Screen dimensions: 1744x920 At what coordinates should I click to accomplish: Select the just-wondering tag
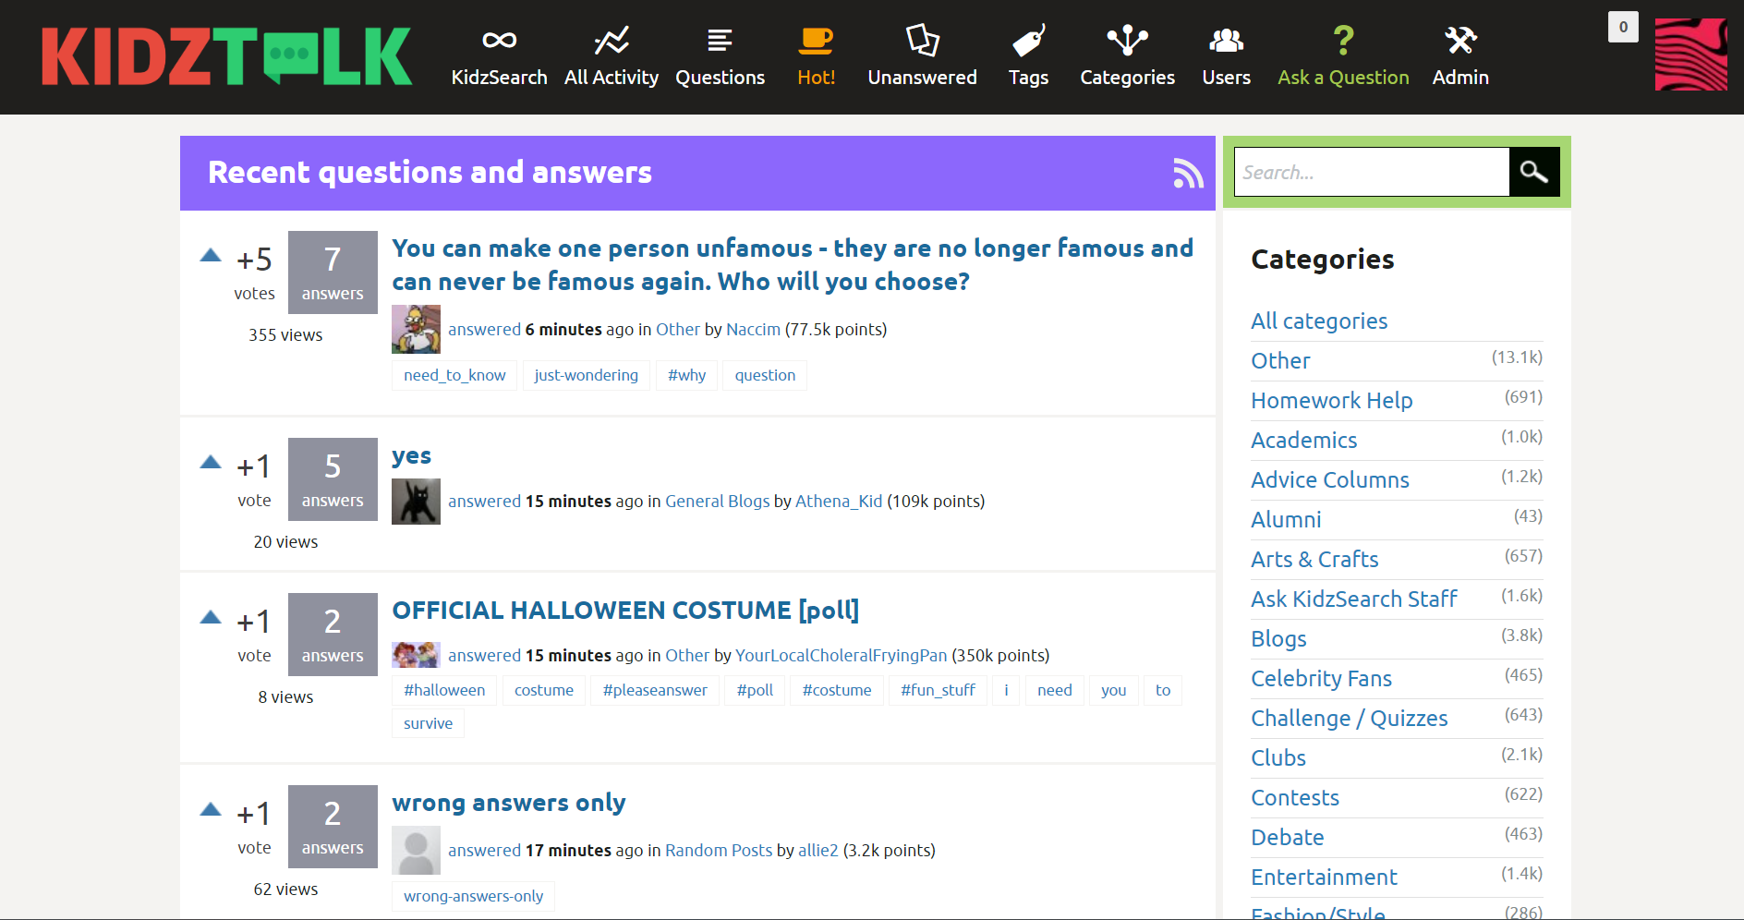point(586,375)
